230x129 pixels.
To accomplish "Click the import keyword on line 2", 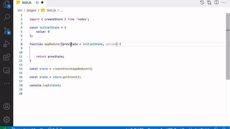I will point(34,19).
